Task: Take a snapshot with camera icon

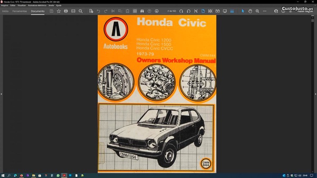Action: coord(135,11)
